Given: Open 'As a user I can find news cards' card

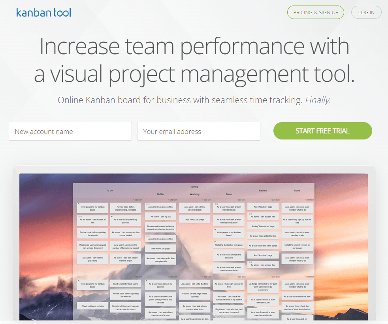Looking at the screenshot, I should [263, 246].
